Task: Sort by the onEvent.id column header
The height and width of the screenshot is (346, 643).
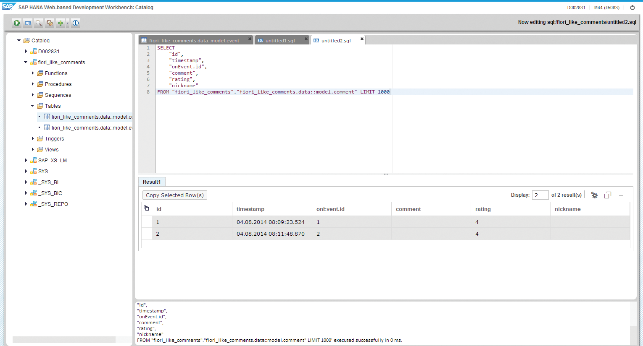Action: coord(352,209)
